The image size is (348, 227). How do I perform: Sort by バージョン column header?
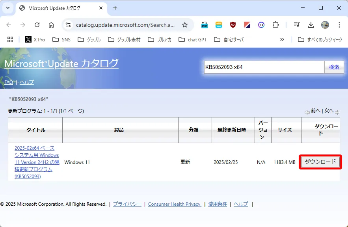click(263, 130)
